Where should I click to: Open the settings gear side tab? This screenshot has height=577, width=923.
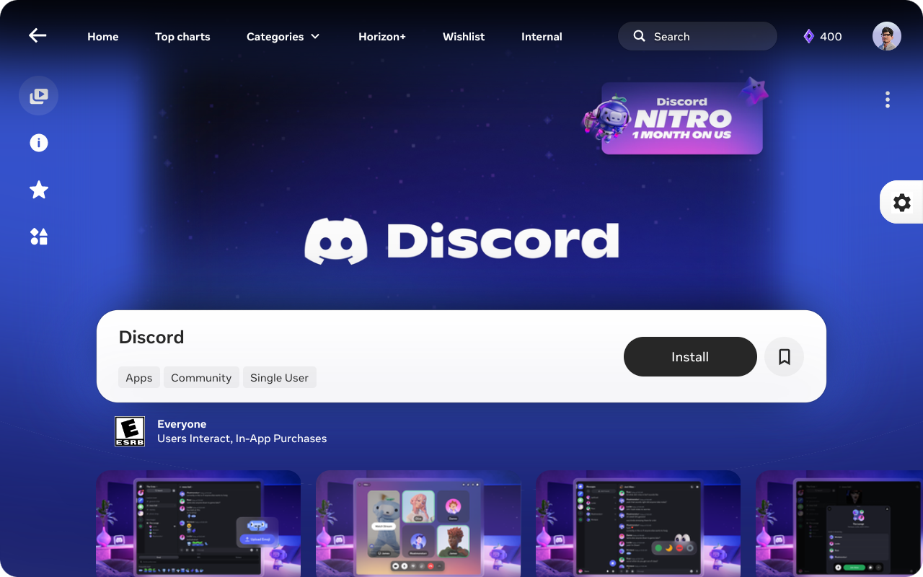tap(901, 203)
